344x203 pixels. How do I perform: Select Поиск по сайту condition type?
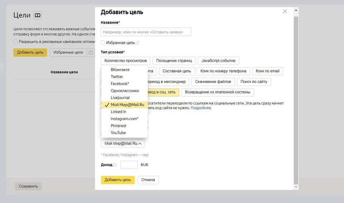(254, 82)
